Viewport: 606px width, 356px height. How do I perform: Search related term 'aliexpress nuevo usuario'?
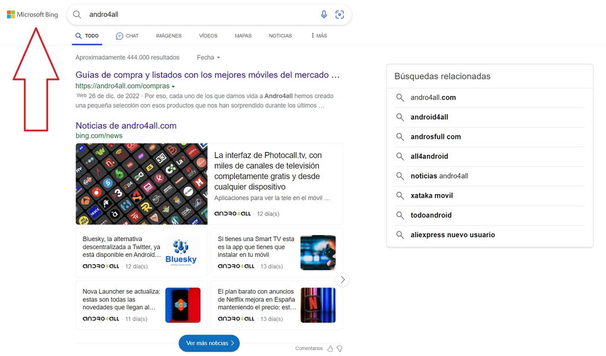(x=453, y=235)
